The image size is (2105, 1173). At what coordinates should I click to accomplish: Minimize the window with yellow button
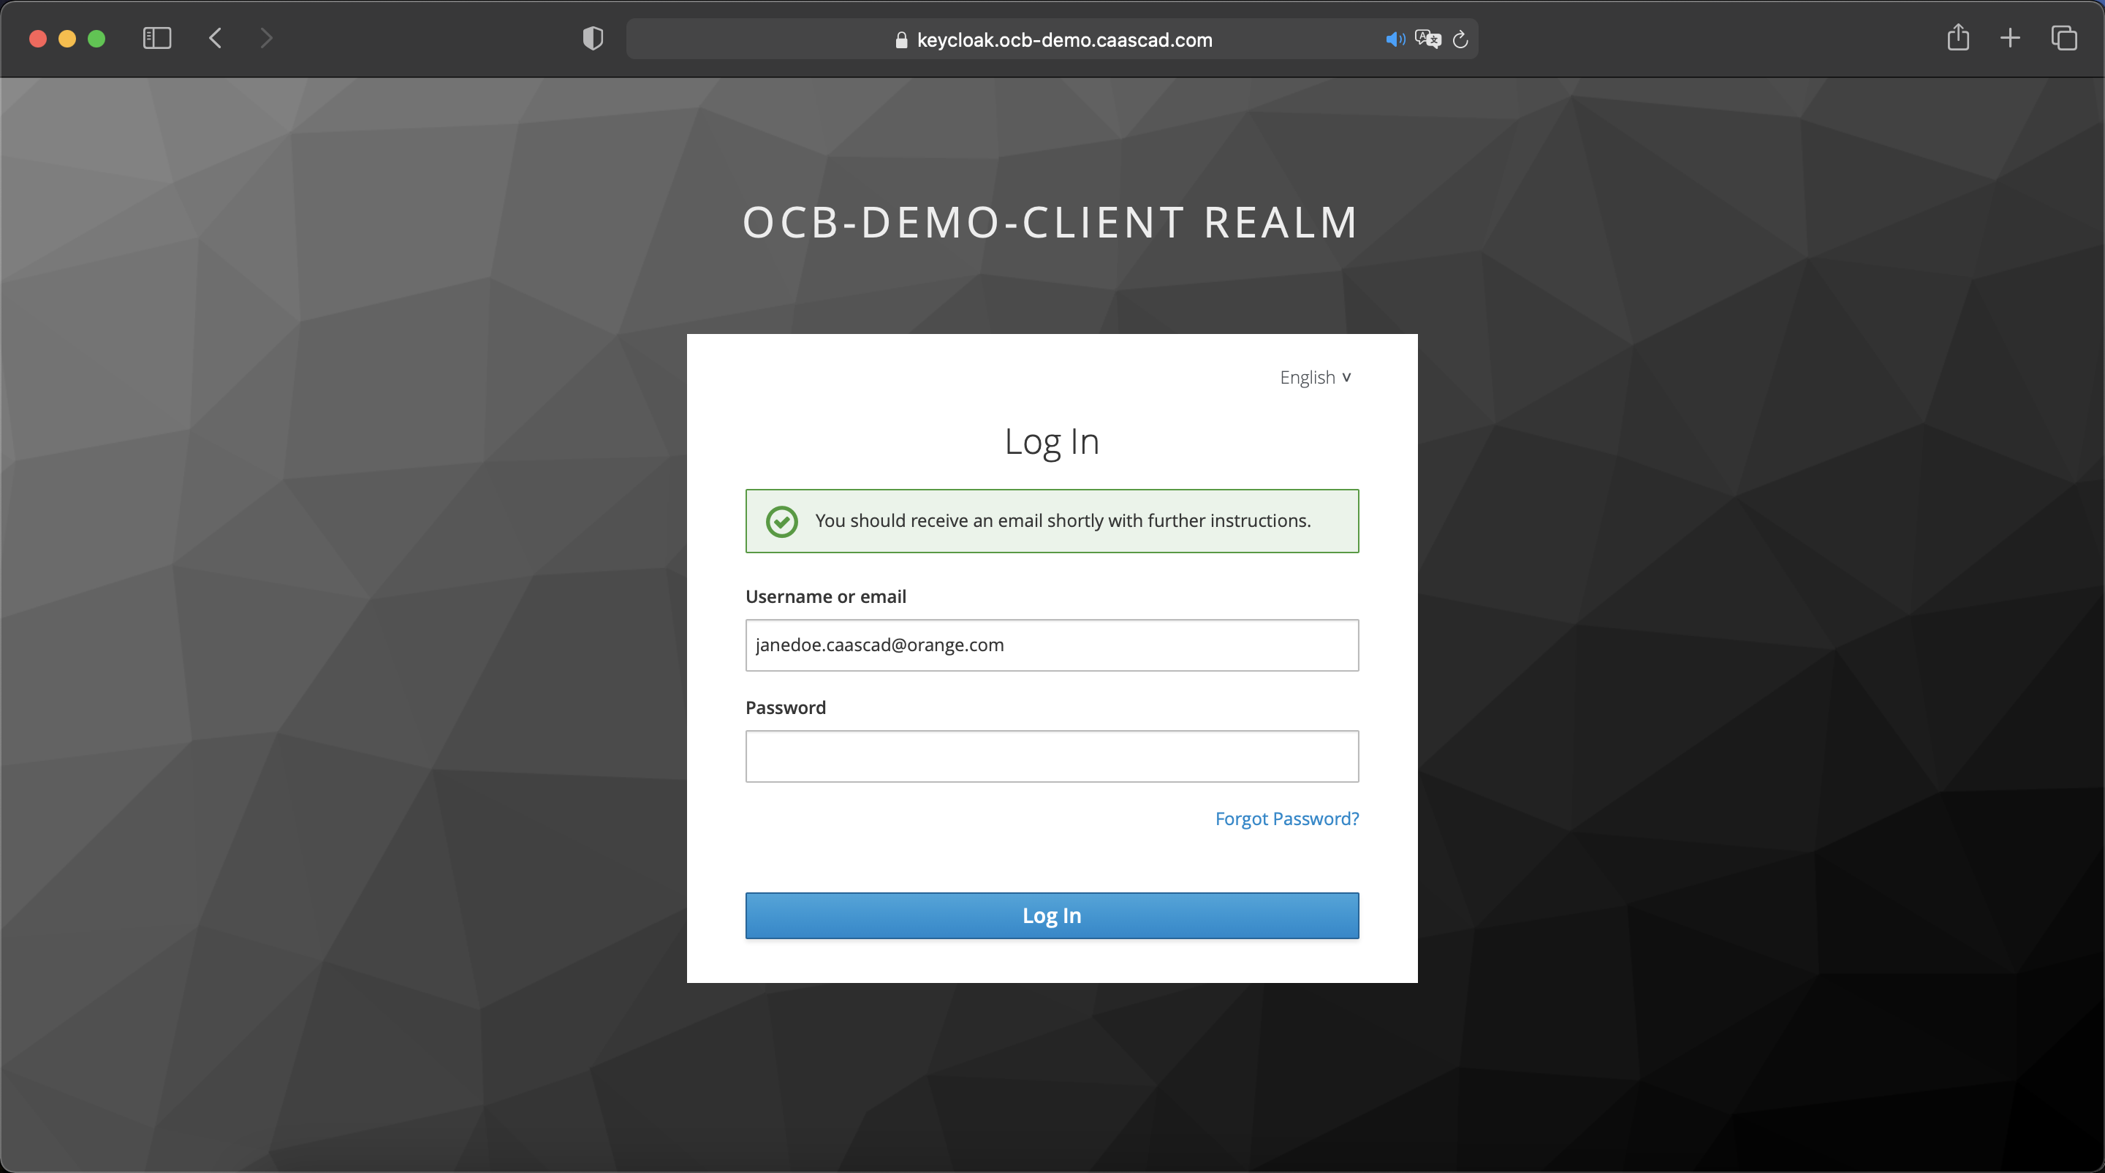point(67,39)
